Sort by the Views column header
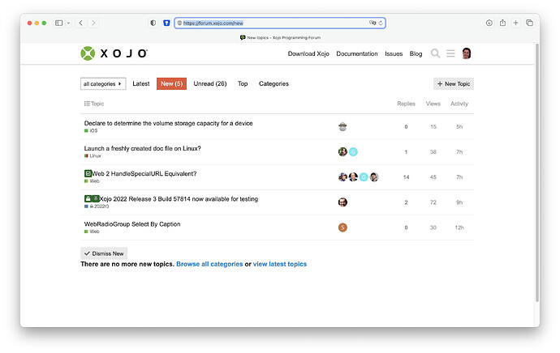 (x=433, y=104)
